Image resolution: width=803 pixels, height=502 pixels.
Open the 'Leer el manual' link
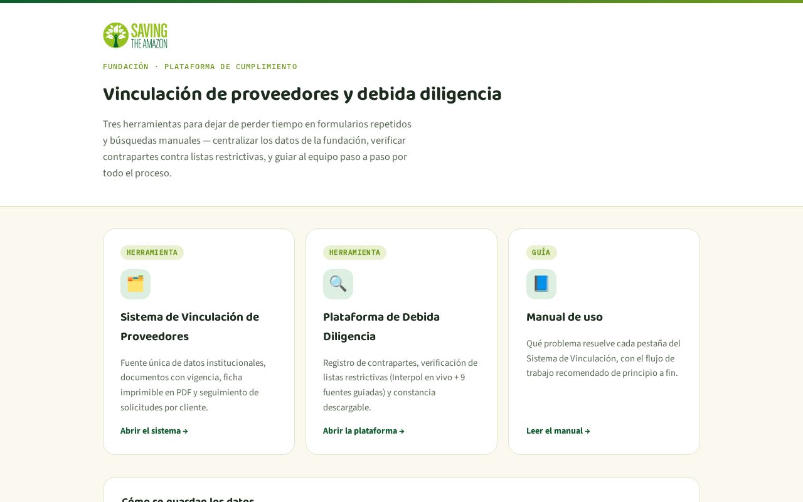pos(558,431)
